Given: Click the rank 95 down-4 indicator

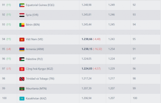Looking at the screenshot, I should pos(9,49).
